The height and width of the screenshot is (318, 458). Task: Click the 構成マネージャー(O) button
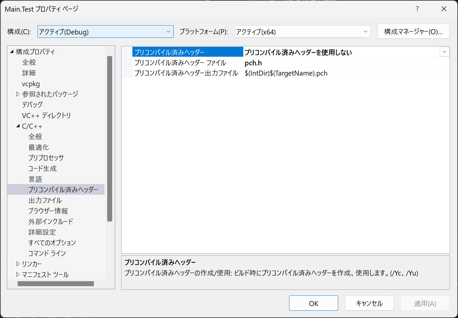click(x=413, y=31)
